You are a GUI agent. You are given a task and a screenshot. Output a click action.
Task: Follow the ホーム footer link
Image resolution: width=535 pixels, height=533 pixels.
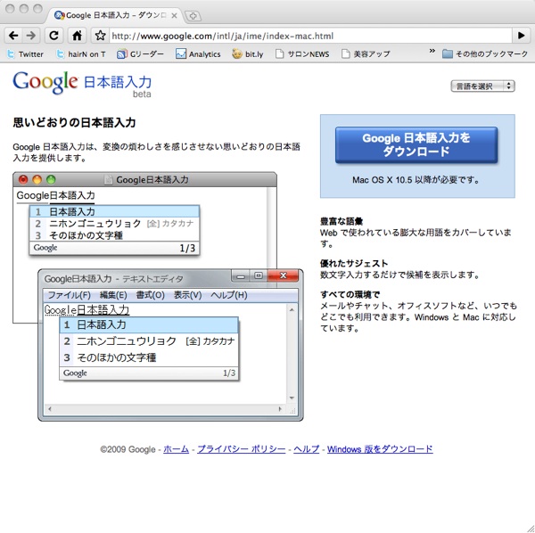(x=176, y=449)
